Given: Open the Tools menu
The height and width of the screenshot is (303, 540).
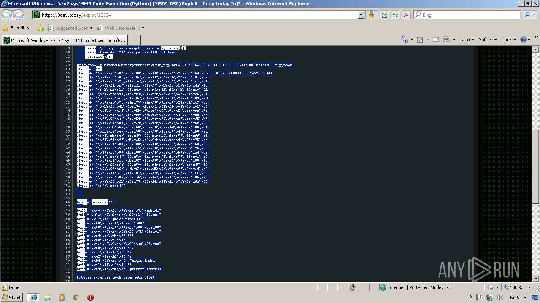Looking at the screenshot, I should pos(509,40).
